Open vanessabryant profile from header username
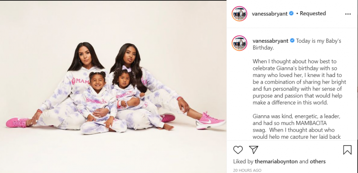The width and height of the screenshot is (358, 173). click(x=270, y=14)
